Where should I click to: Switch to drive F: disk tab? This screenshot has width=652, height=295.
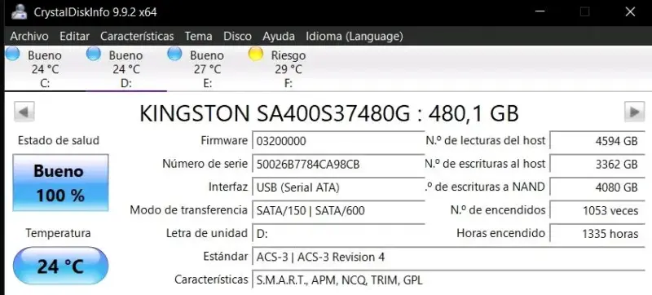tap(289, 68)
